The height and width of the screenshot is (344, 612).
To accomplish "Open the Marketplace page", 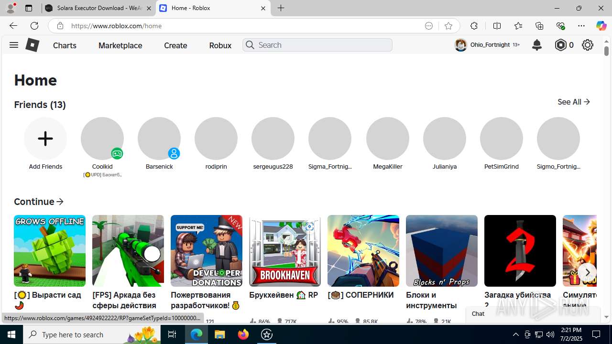I will [x=120, y=45].
